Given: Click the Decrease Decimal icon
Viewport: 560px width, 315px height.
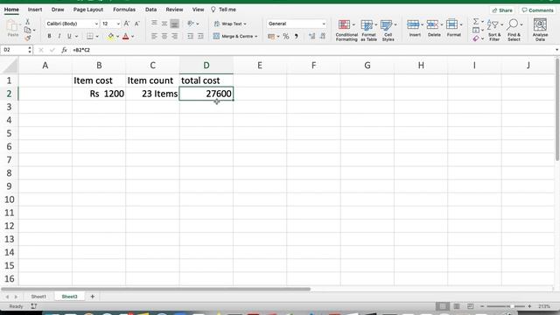Looking at the screenshot, I should point(323,36).
